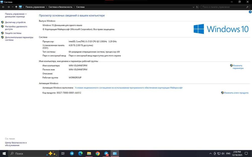Image resolution: width=252 pixels, height=157 pixels.
Task: Open 'Дополнительные параметры системы' link
Action: 19,39
